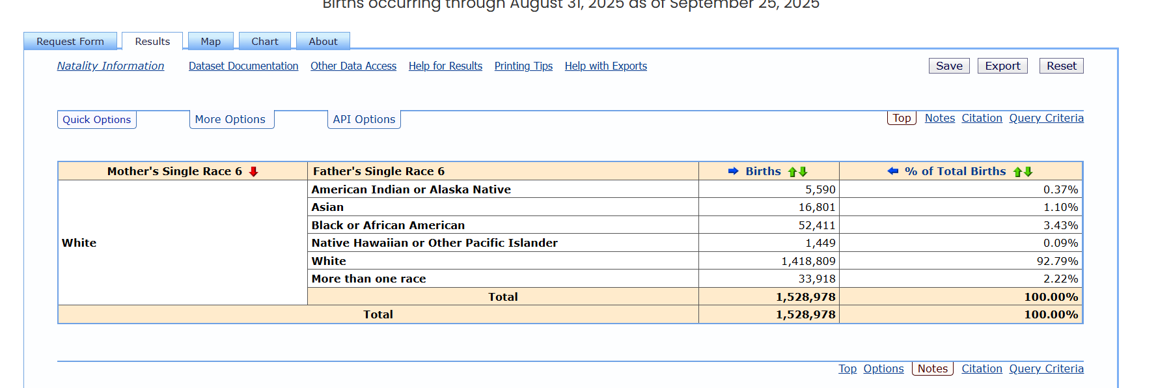Expand the Quick Options section
The image size is (1171, 388).
(96, 120)
